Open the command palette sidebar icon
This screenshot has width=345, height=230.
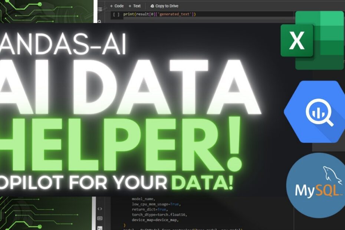click(x=100, y=218)
